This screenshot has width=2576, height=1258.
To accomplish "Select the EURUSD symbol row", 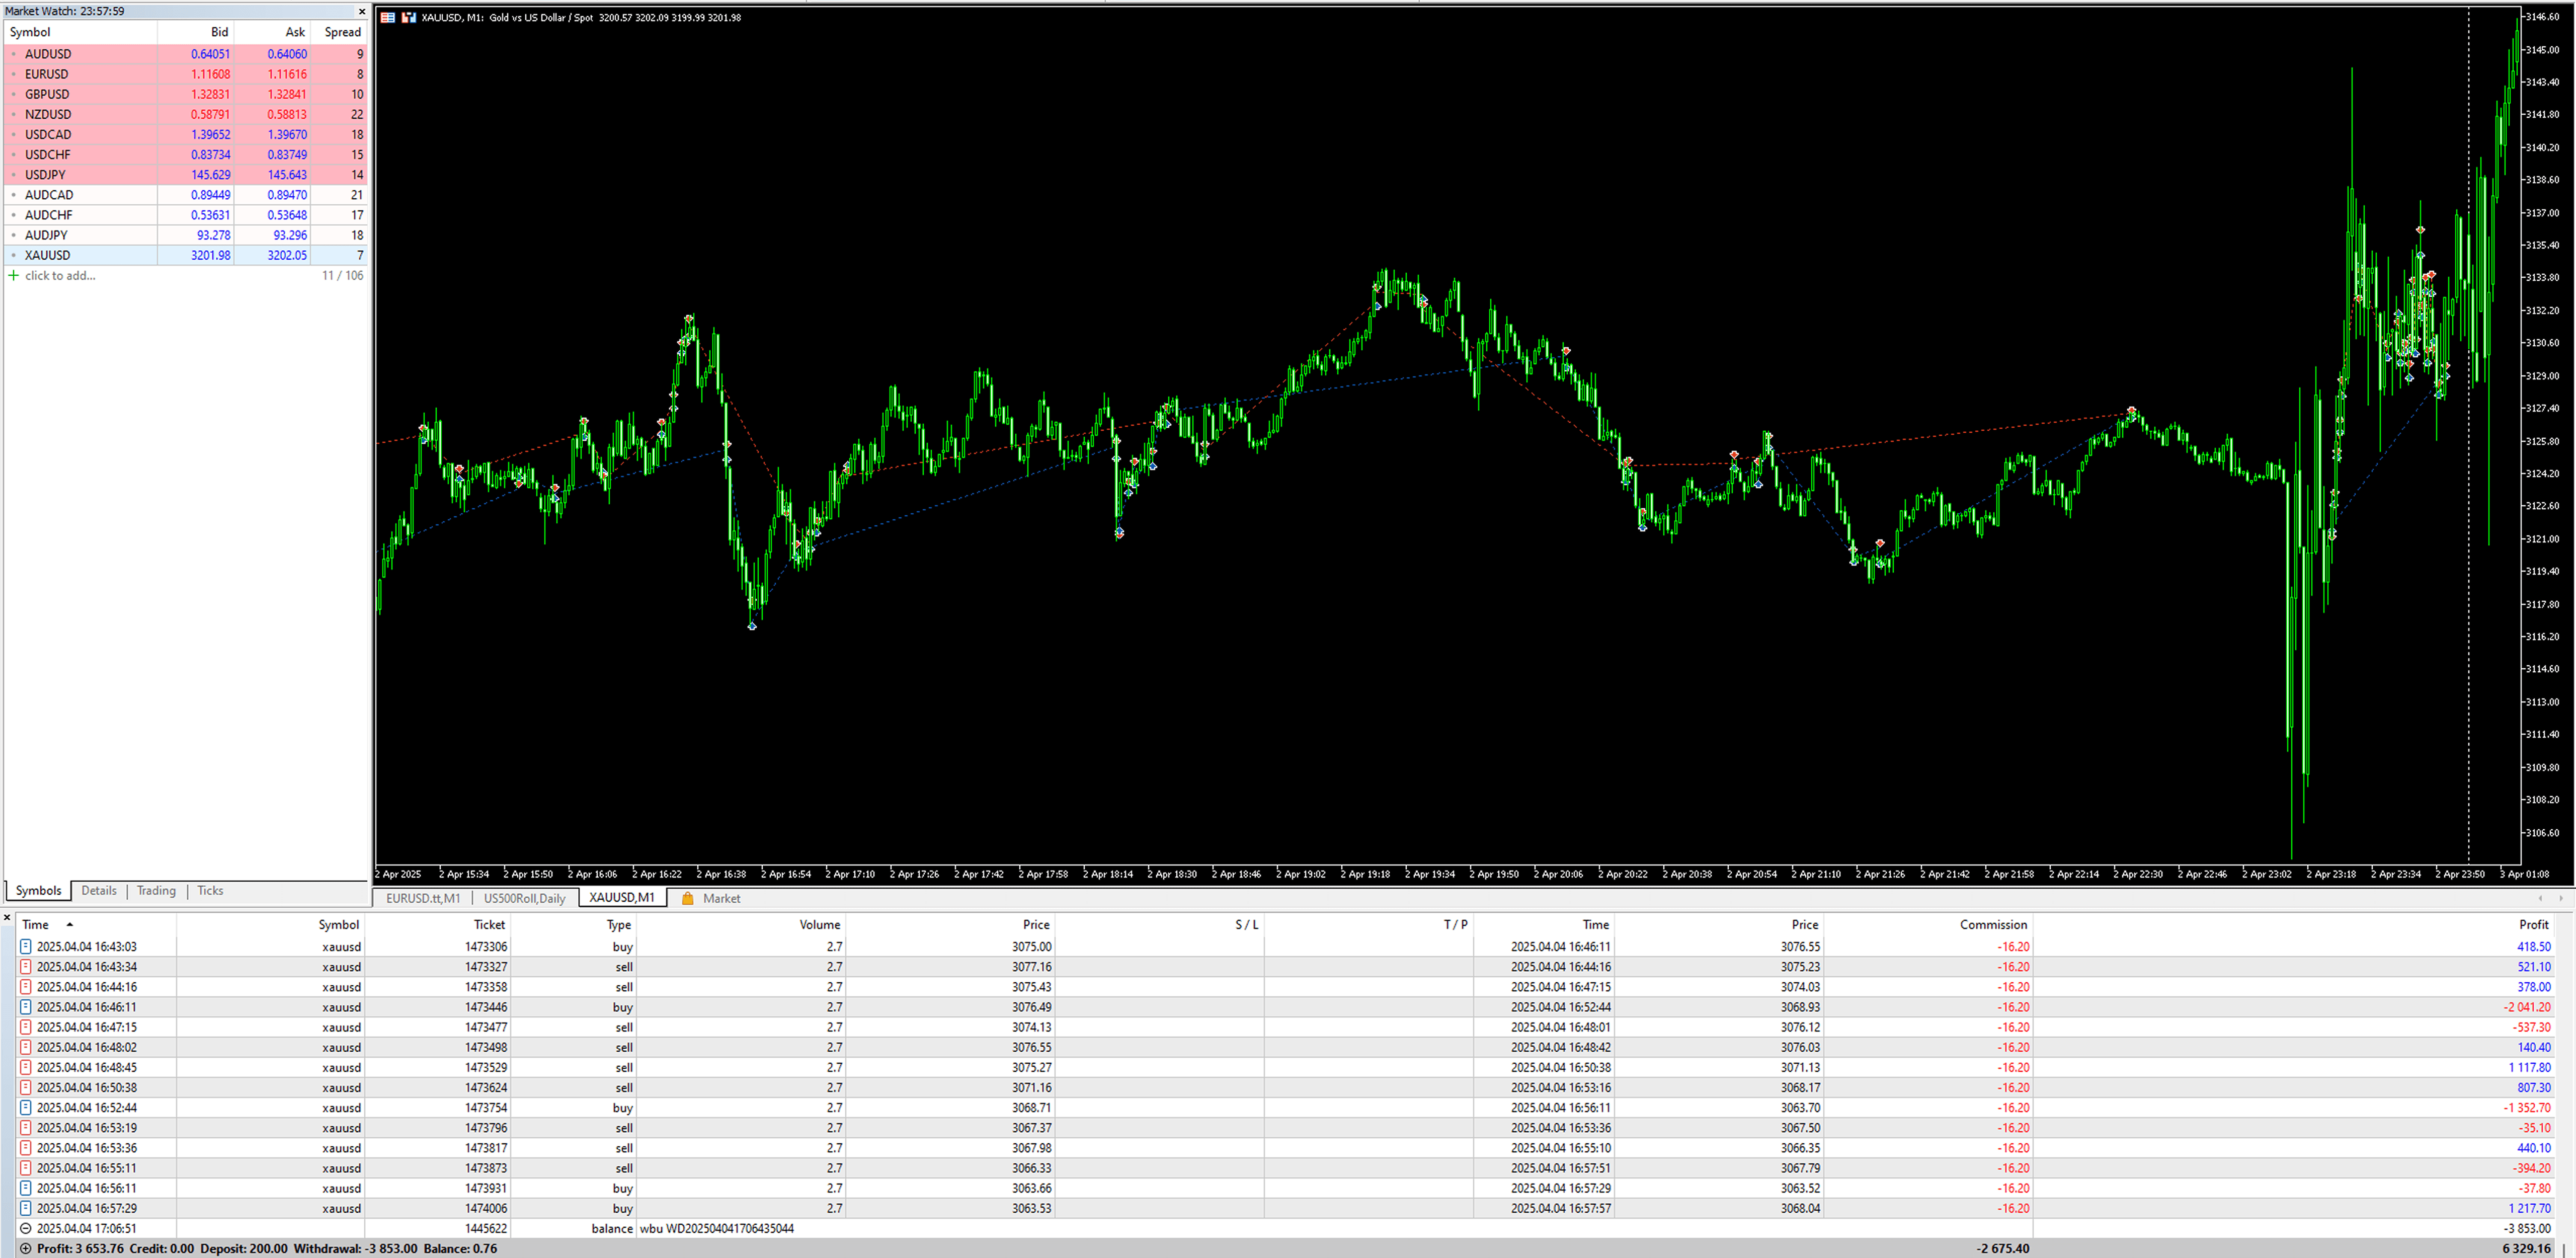I will (x=47, y=74).
